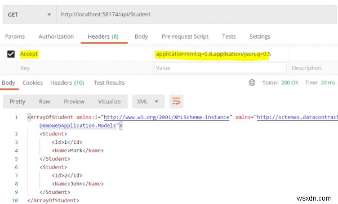This screenshot has width=338, height=204.
Task: Switch to the Settings tab
Action: pos(260,37)
